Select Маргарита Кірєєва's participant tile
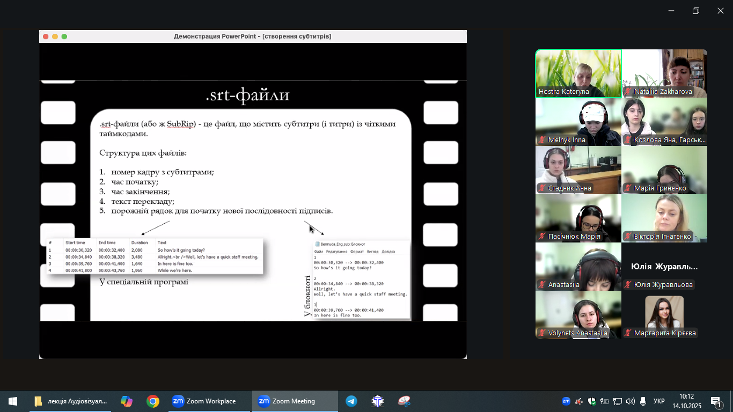733x412 pixels. pos(664,314)
